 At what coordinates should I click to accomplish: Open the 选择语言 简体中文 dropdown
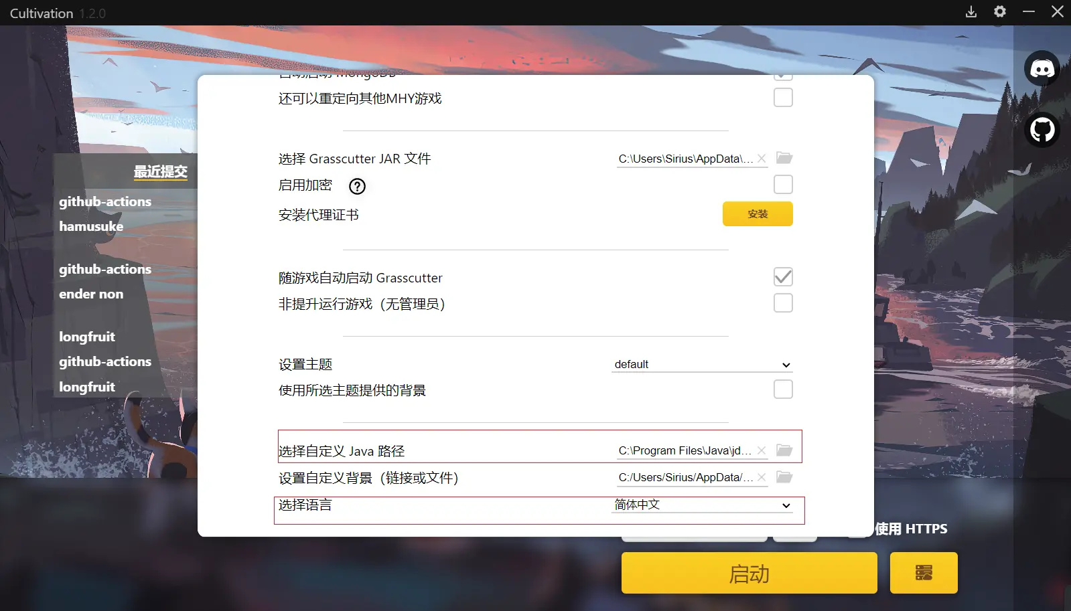702,505
